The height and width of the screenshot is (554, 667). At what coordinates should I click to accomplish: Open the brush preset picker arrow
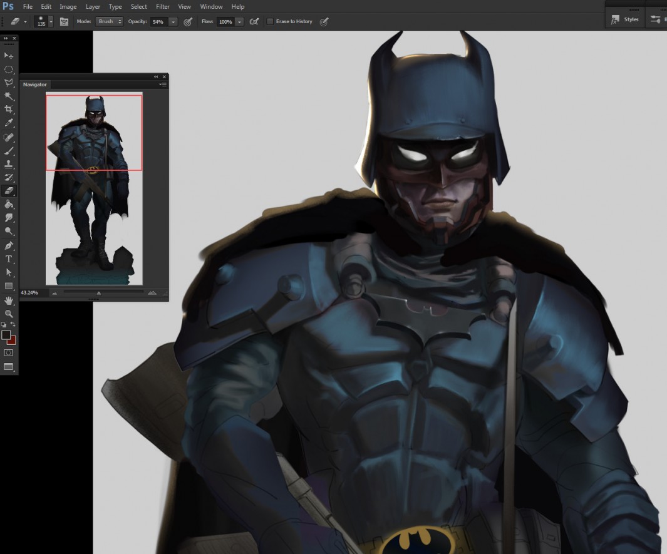(51, 21)
